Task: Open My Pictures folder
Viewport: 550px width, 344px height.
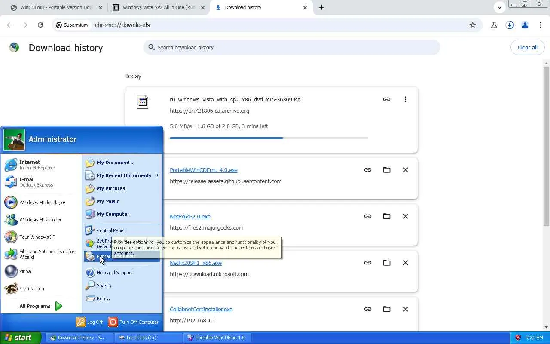Action: (x=122, y=188)
